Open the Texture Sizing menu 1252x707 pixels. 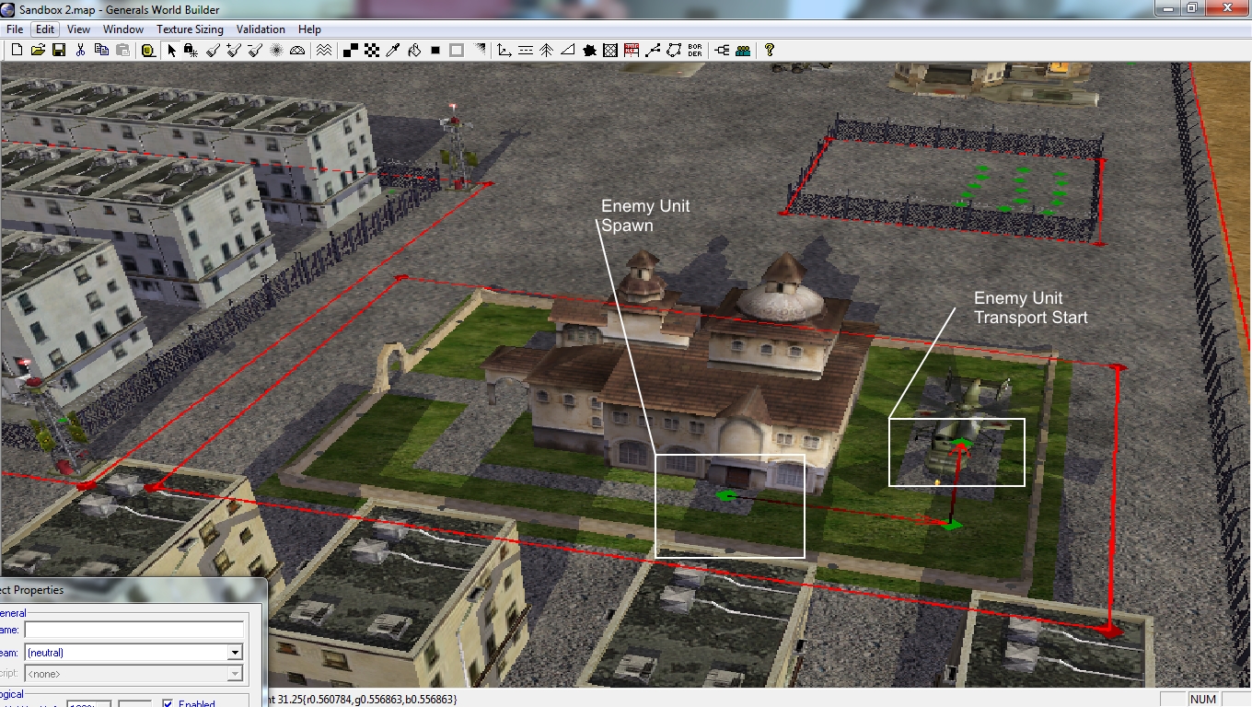click(x=190, y=29)
